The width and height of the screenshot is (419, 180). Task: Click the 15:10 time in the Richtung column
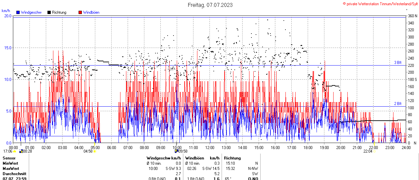pos(230,163)
